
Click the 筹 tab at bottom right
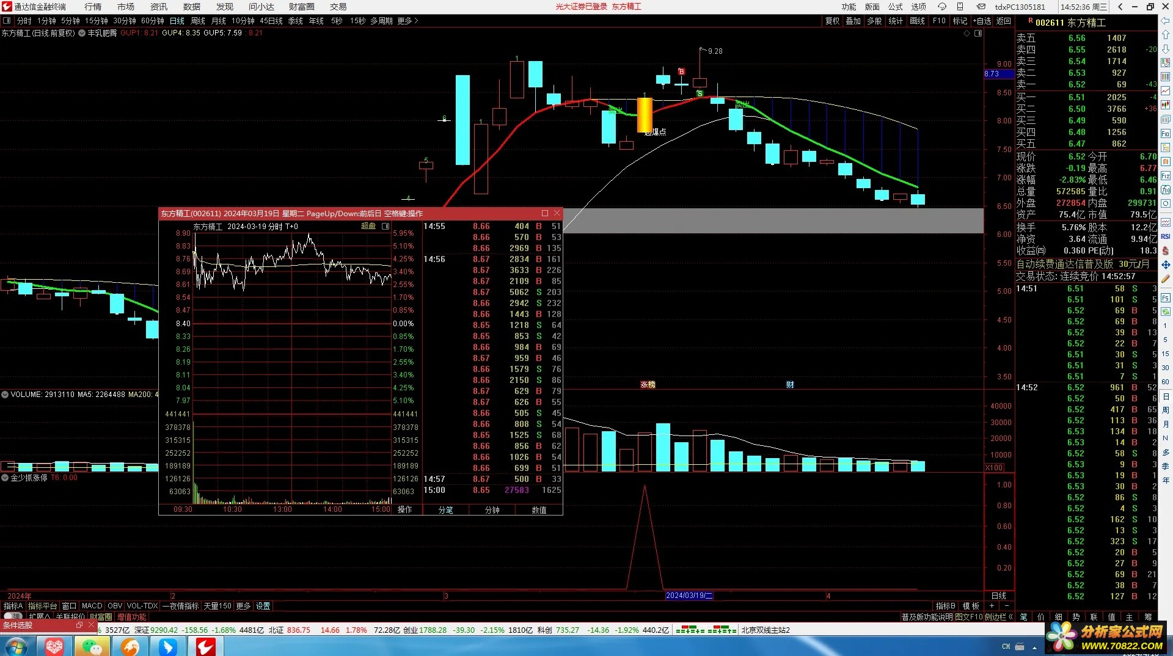[1147, 617]
